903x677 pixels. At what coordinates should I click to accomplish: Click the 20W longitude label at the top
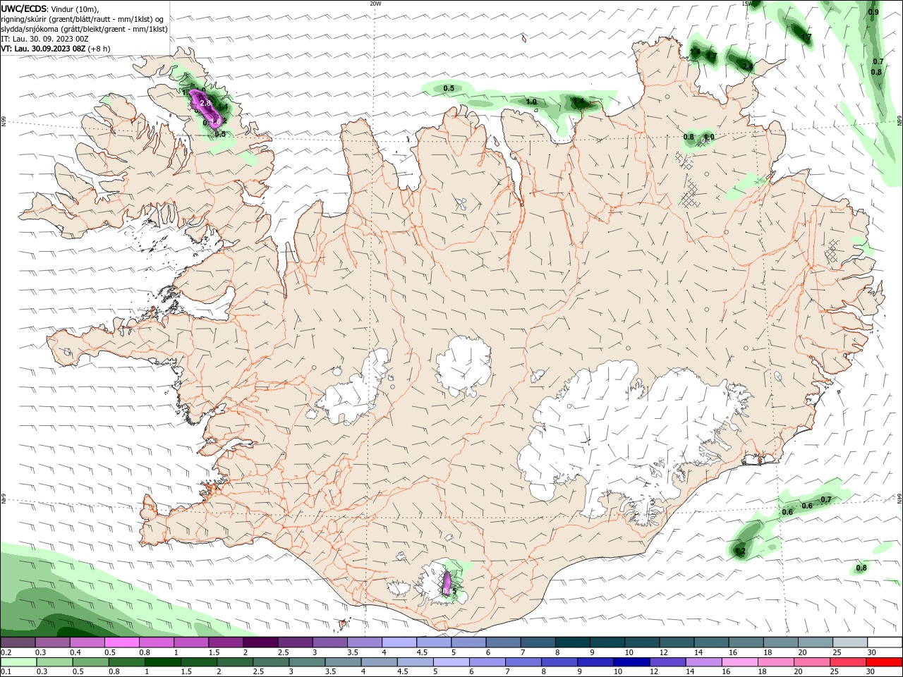click(375, 4)
